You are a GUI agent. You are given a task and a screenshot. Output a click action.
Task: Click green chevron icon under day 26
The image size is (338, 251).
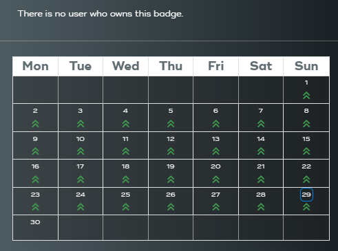(x=171, y=207)
